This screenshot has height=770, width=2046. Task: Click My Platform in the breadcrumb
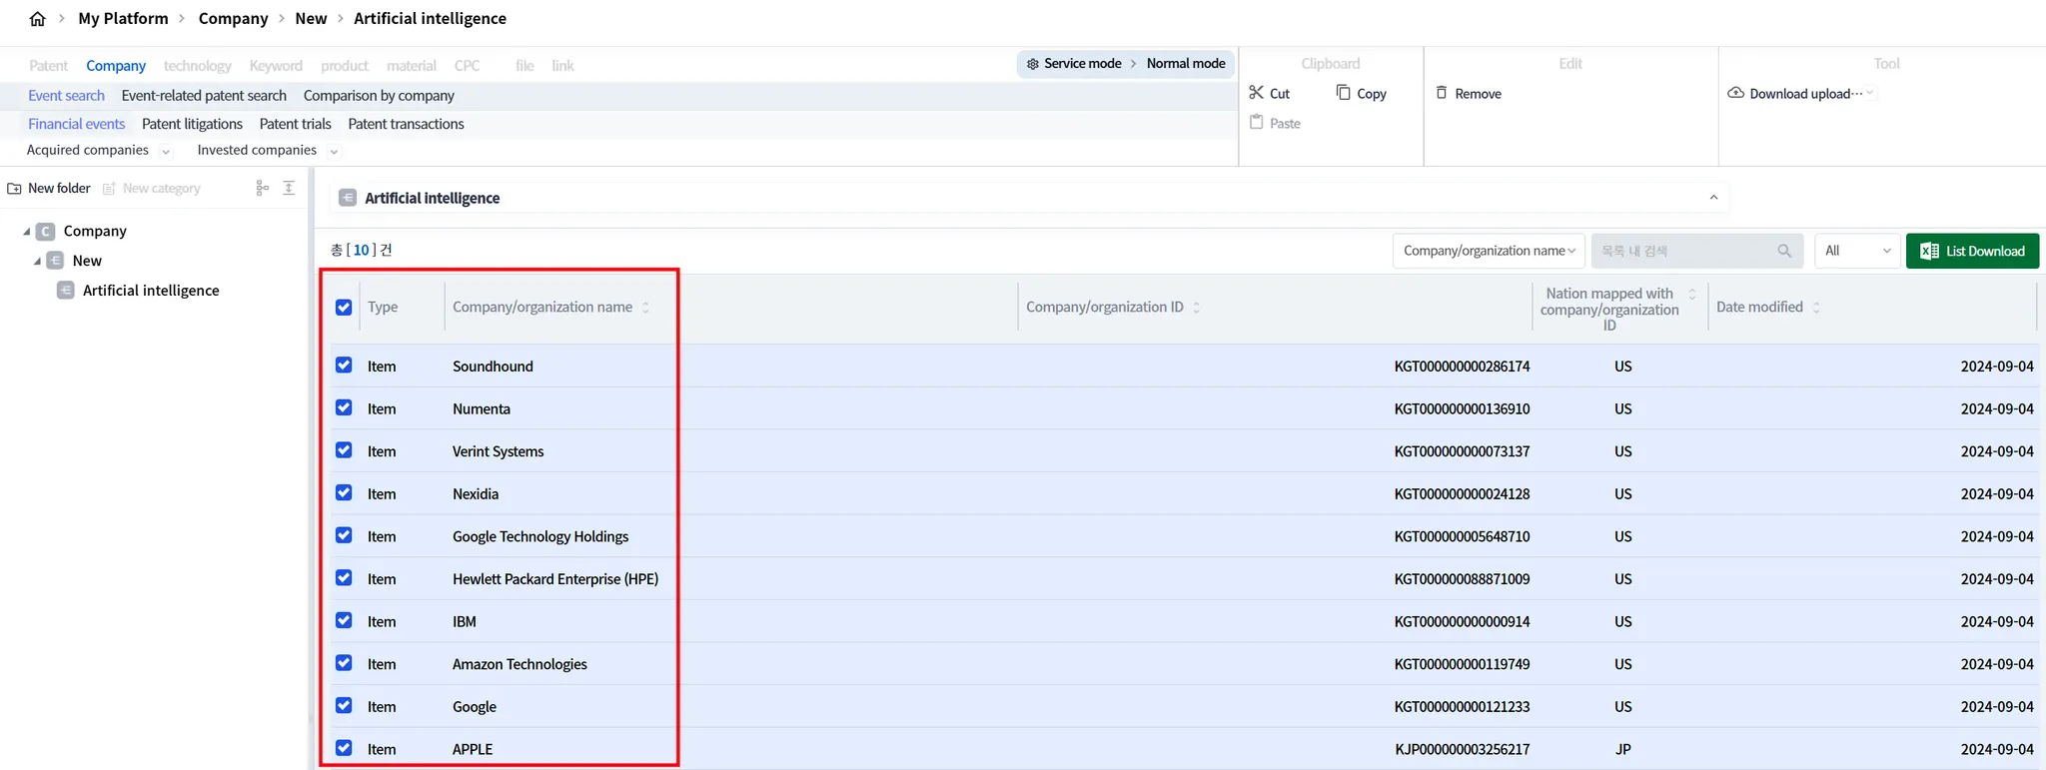click(x=123, y=19)
